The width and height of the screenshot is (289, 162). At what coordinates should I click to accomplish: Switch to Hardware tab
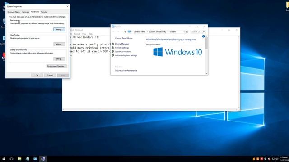tap(25, 12)
